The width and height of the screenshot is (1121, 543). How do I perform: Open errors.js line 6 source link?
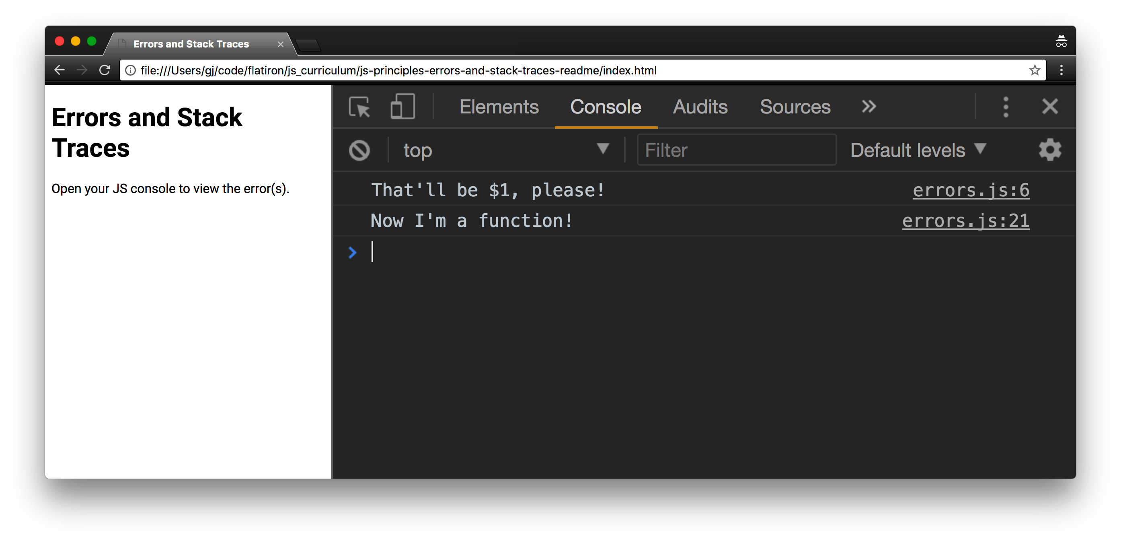click(x=971, y=189)
